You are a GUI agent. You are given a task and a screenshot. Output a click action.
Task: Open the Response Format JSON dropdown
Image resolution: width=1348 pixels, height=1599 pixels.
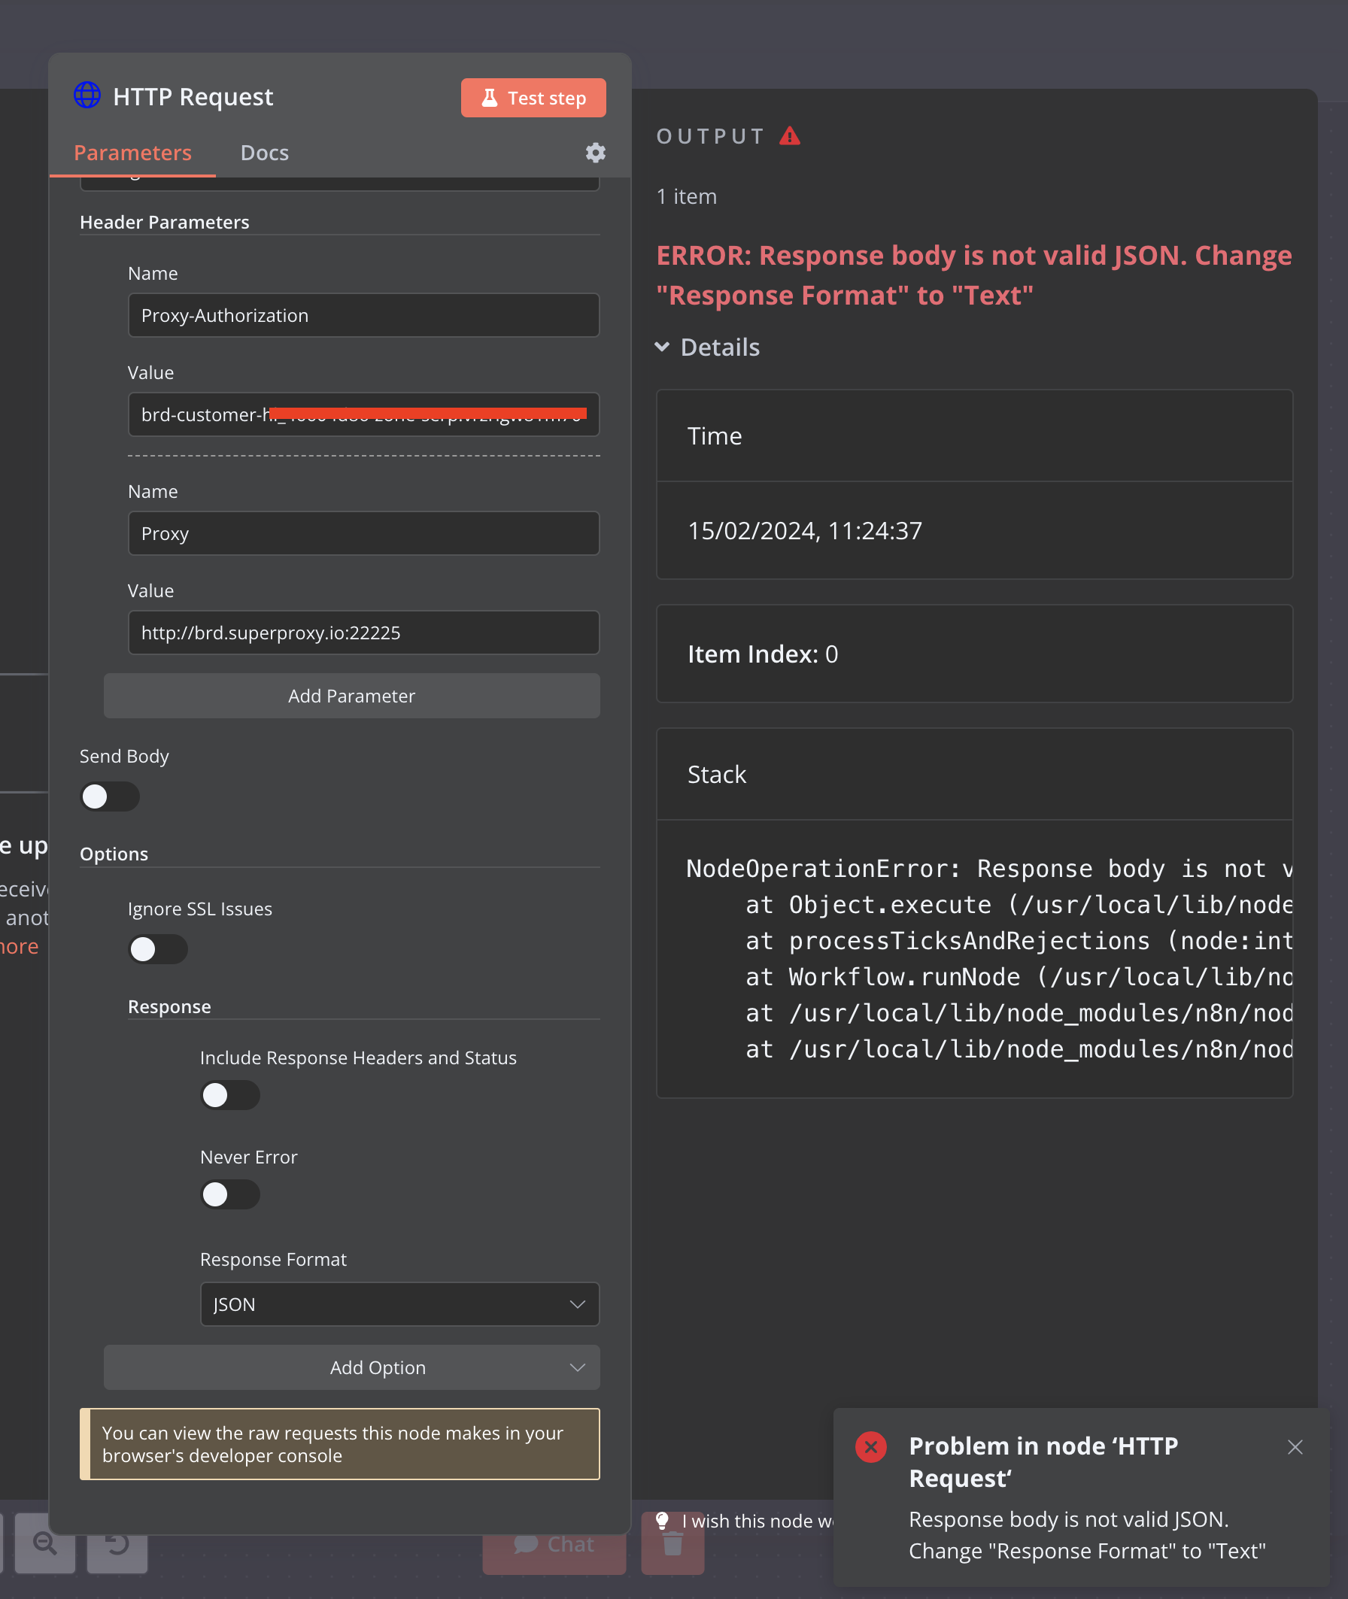[399, 1304]
